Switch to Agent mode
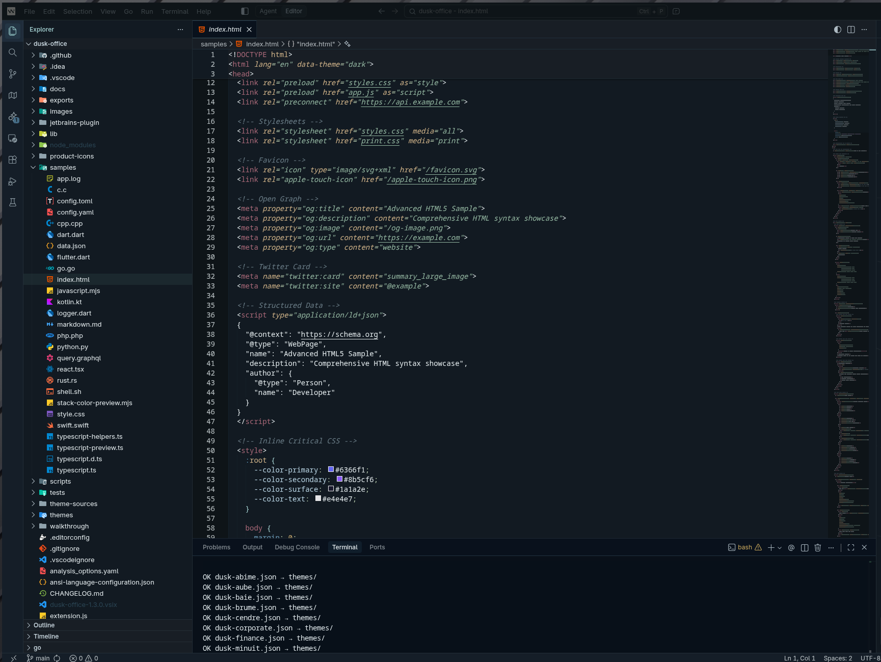 click(x=268, y=11)
